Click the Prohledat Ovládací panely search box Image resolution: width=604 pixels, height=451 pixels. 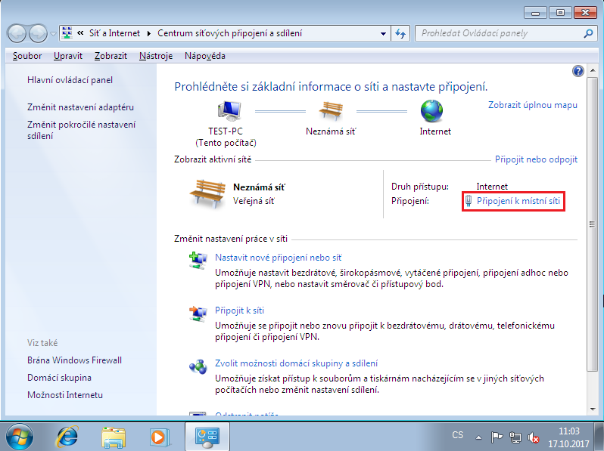coord(496,34)
